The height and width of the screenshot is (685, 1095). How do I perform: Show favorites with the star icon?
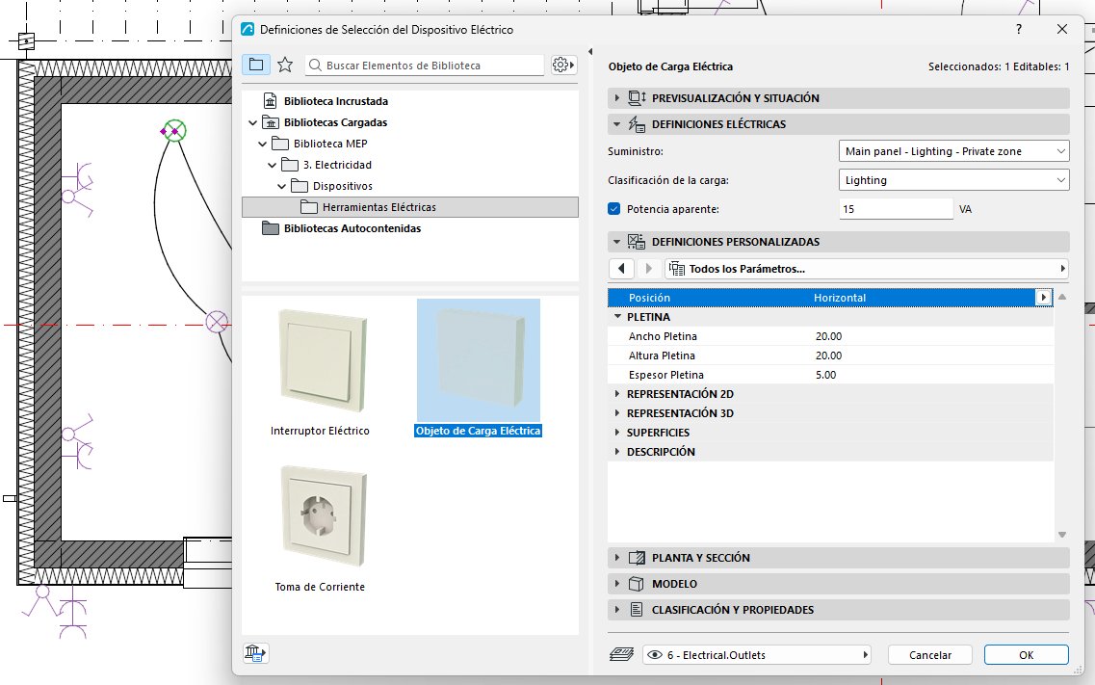pyautogui.click(x=285, y=65)
